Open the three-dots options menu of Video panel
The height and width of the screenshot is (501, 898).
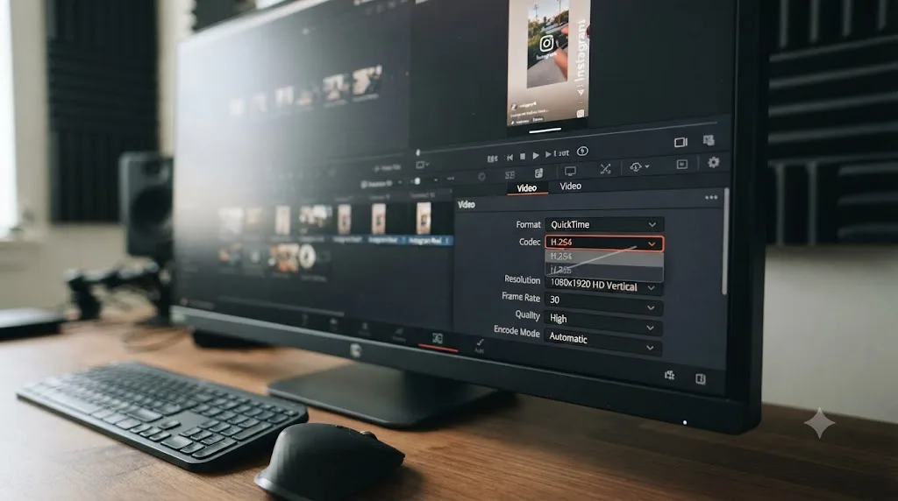click(711, 197)
